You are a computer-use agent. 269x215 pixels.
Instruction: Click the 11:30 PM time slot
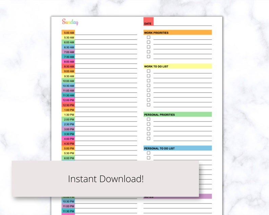[x=68, y=211]
